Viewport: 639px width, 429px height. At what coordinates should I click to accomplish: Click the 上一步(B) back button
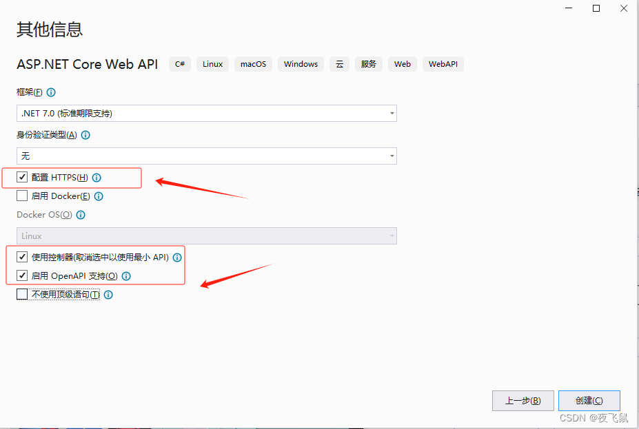[523, 401]
